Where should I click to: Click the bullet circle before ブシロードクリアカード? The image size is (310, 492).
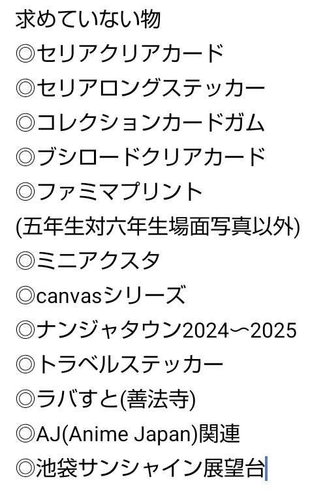pos(25,157)
